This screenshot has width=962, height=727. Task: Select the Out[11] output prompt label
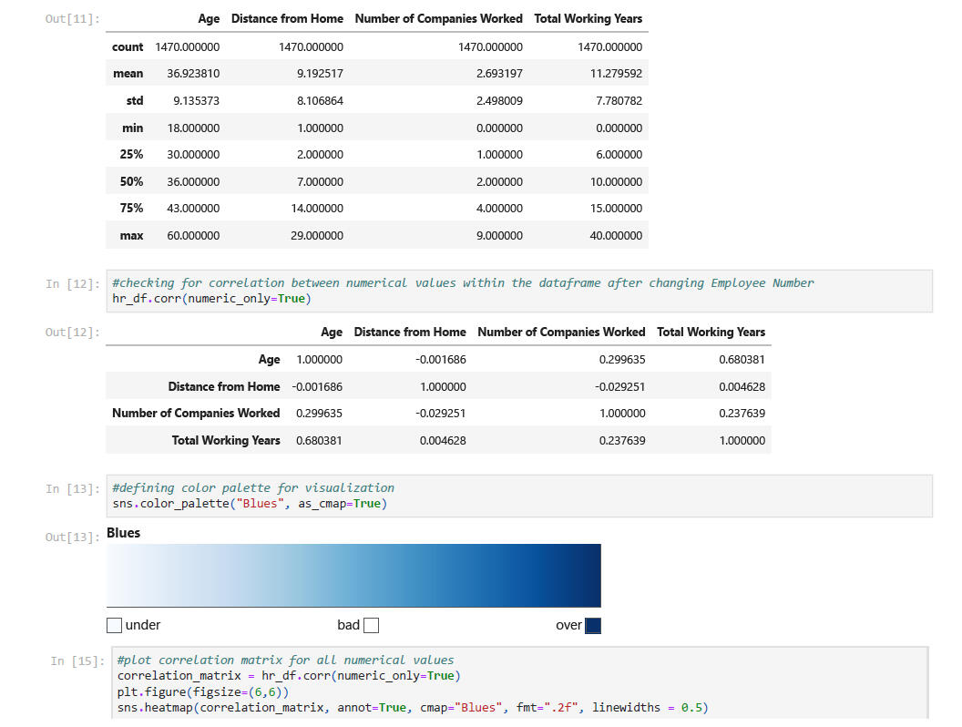click(x=72, y=19)
